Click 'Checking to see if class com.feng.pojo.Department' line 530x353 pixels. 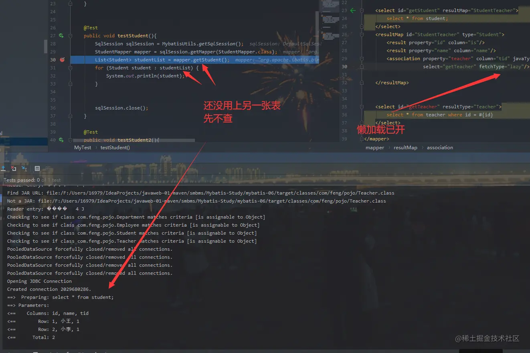pos(136,217)
